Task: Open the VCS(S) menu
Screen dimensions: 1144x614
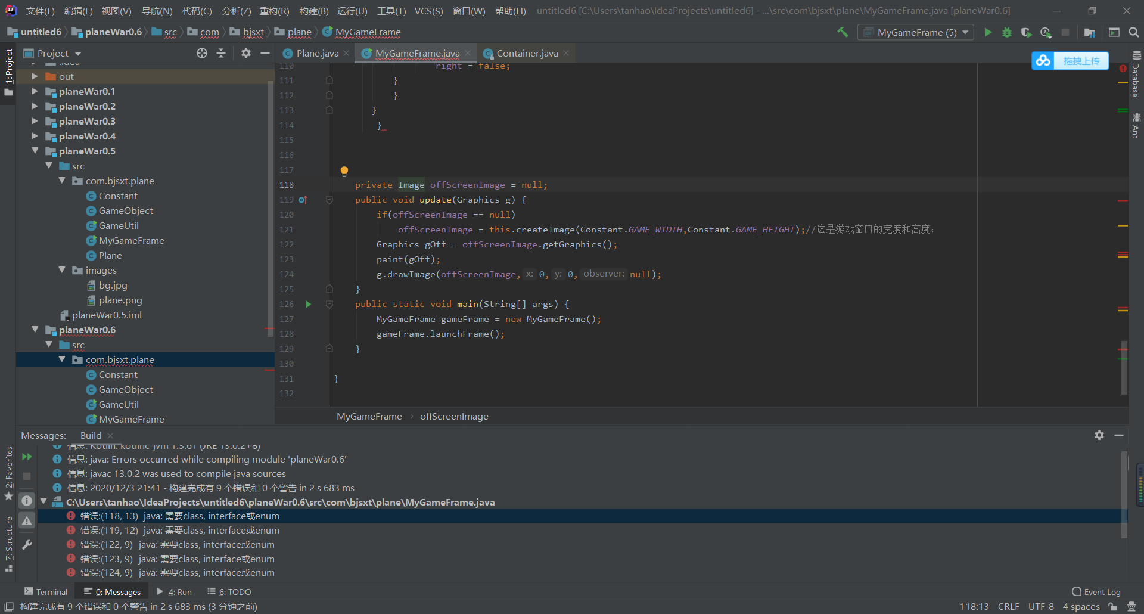Action: pos(428,11)
